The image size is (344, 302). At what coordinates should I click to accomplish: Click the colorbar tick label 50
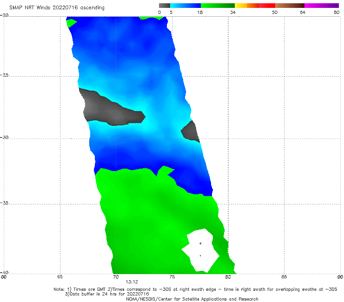pyautogui.click(x=275, y=13)
